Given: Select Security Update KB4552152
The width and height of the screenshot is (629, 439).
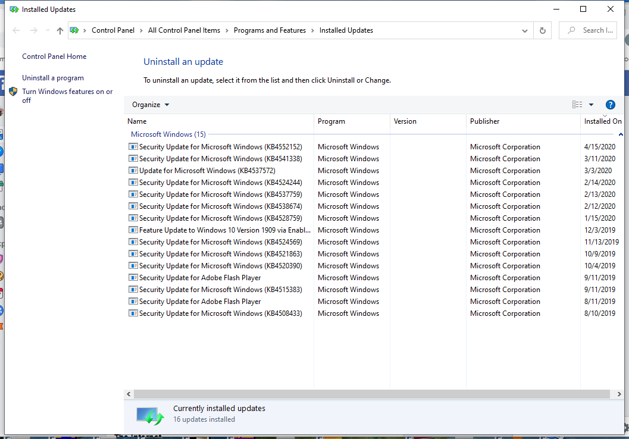Looking at the screenshot, I should pyautogui.click(x=221, y=147).
